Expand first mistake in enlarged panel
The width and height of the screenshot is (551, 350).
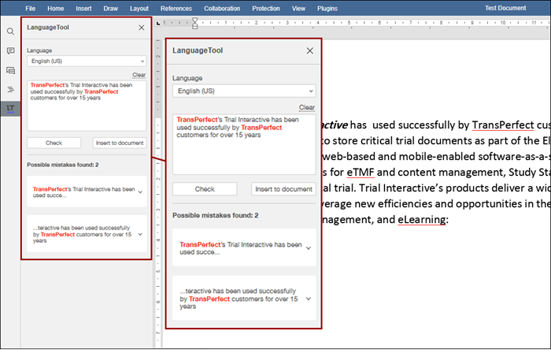(308, 248)
